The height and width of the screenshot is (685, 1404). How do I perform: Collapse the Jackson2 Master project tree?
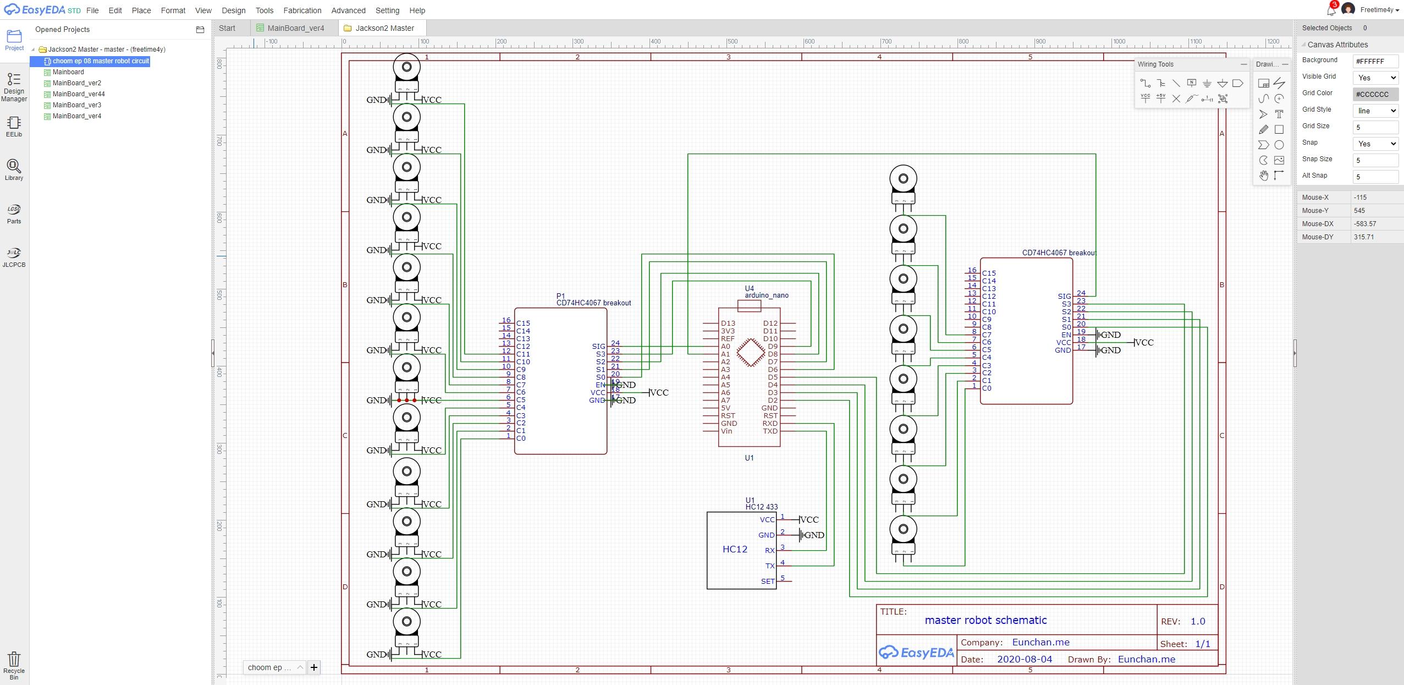[x=34, y=50]
